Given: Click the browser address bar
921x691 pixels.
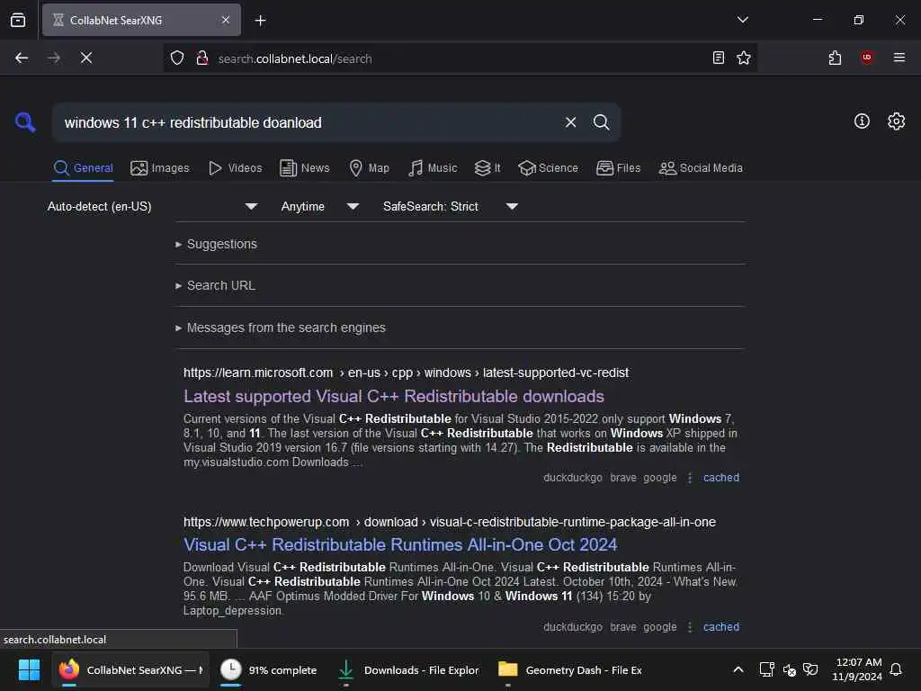Looking at the screenshot, I should [461, 58].
